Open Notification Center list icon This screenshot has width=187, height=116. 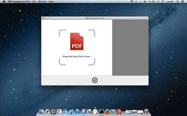tap(182, 2)
